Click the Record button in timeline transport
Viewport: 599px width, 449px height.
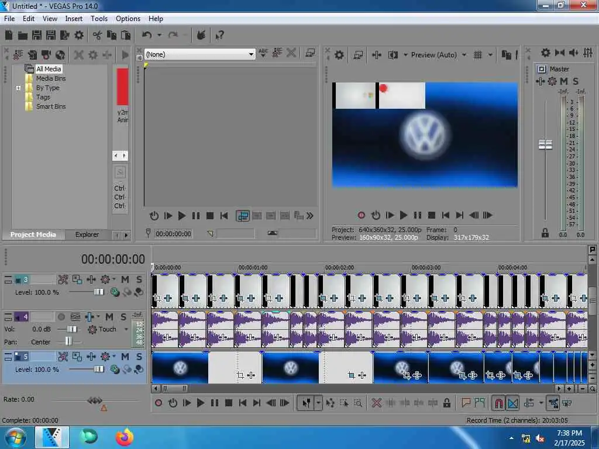pos(159,403)
